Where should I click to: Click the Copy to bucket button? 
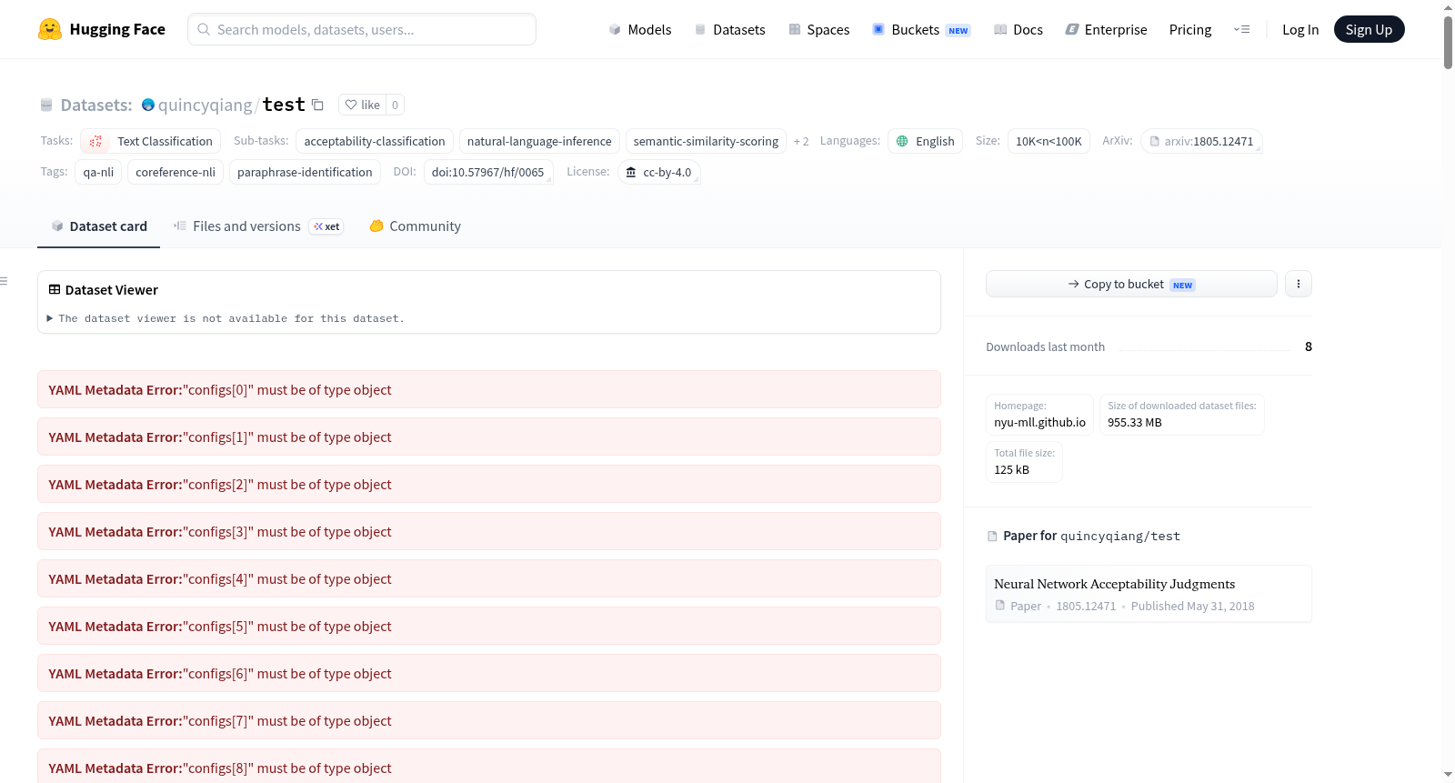pyautogui.click(x=1131, y=284)
